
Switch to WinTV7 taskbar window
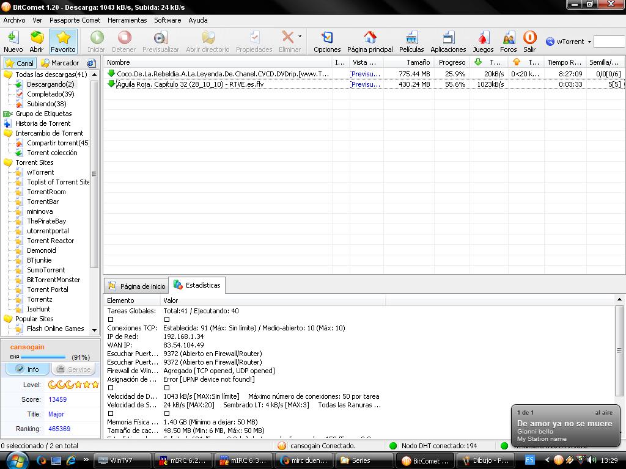click(122, 460)
